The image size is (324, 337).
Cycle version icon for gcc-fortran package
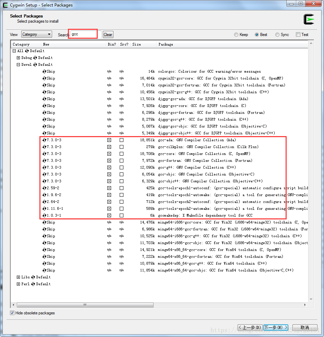point(44,160)
